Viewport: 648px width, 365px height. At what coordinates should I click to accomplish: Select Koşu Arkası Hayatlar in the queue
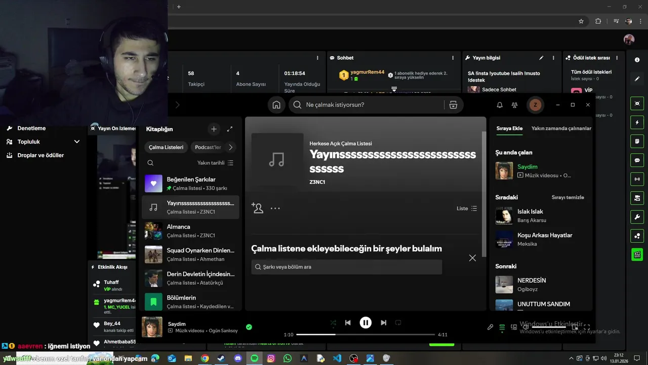[541, 239]
